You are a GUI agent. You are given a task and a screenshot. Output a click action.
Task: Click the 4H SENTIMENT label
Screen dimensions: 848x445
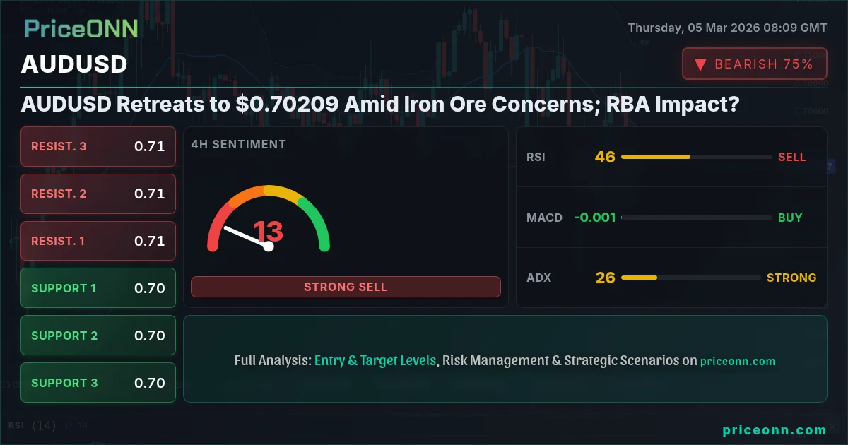tap(238, 144)
